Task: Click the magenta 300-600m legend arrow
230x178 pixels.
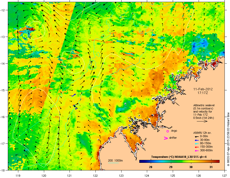Action: click(x=197, y=151)
